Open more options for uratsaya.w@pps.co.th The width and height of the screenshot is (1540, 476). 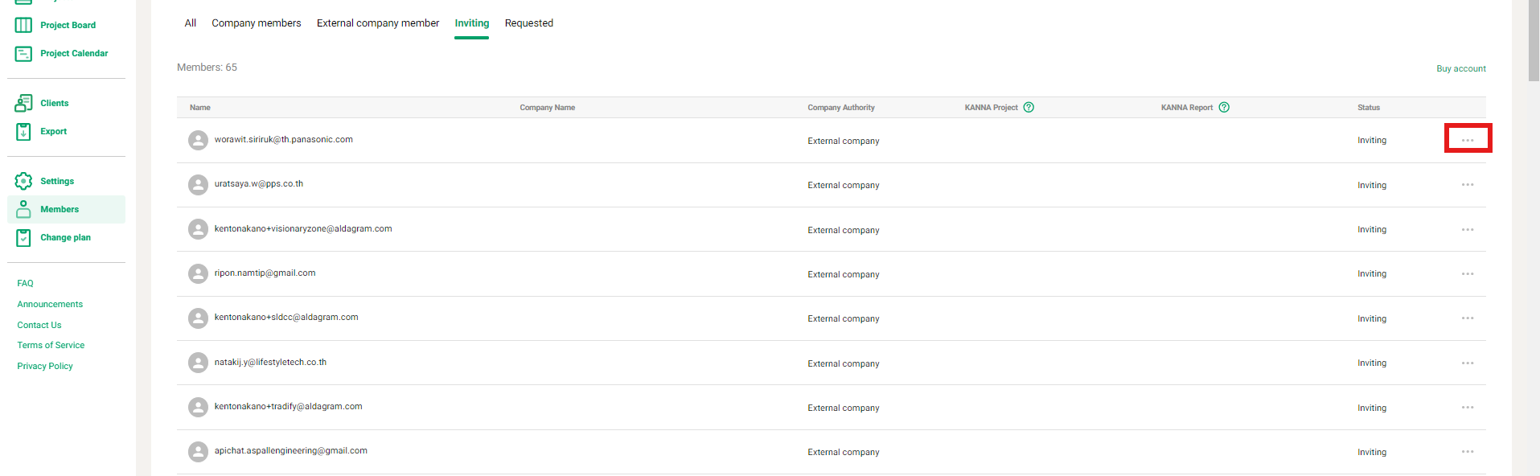[x=1468, y=185]
